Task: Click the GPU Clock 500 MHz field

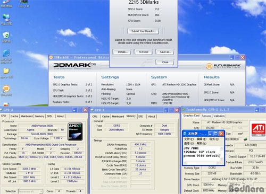Action: coord(209,184)
